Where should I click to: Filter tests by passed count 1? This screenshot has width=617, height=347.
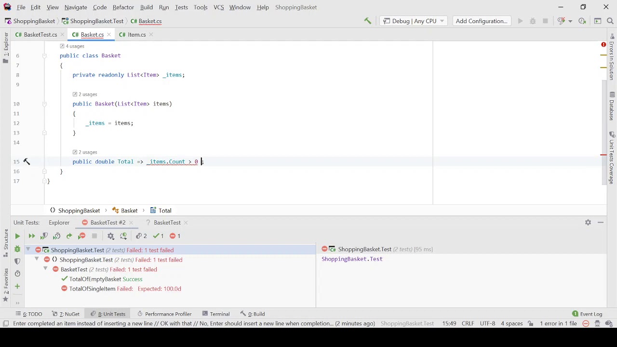pyautogui.click(x=159, y=236)
